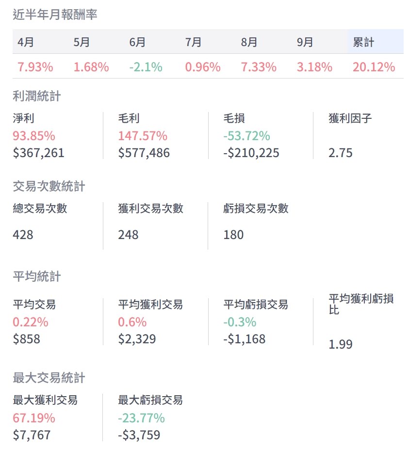Viewport: 409px width, 449px height.
Task: Click the 淨利 amount $367,261
Action: [38, 153]
